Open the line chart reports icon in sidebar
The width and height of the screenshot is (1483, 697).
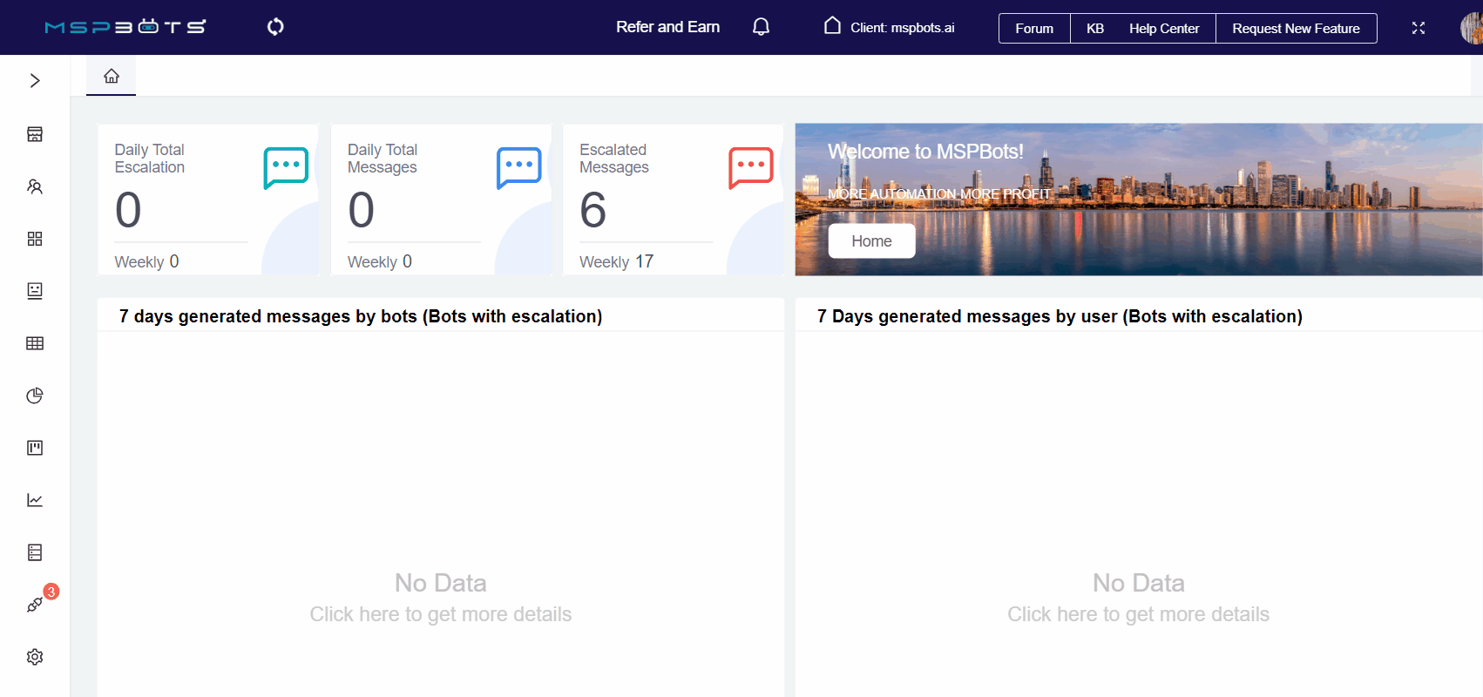pos(35,500)
